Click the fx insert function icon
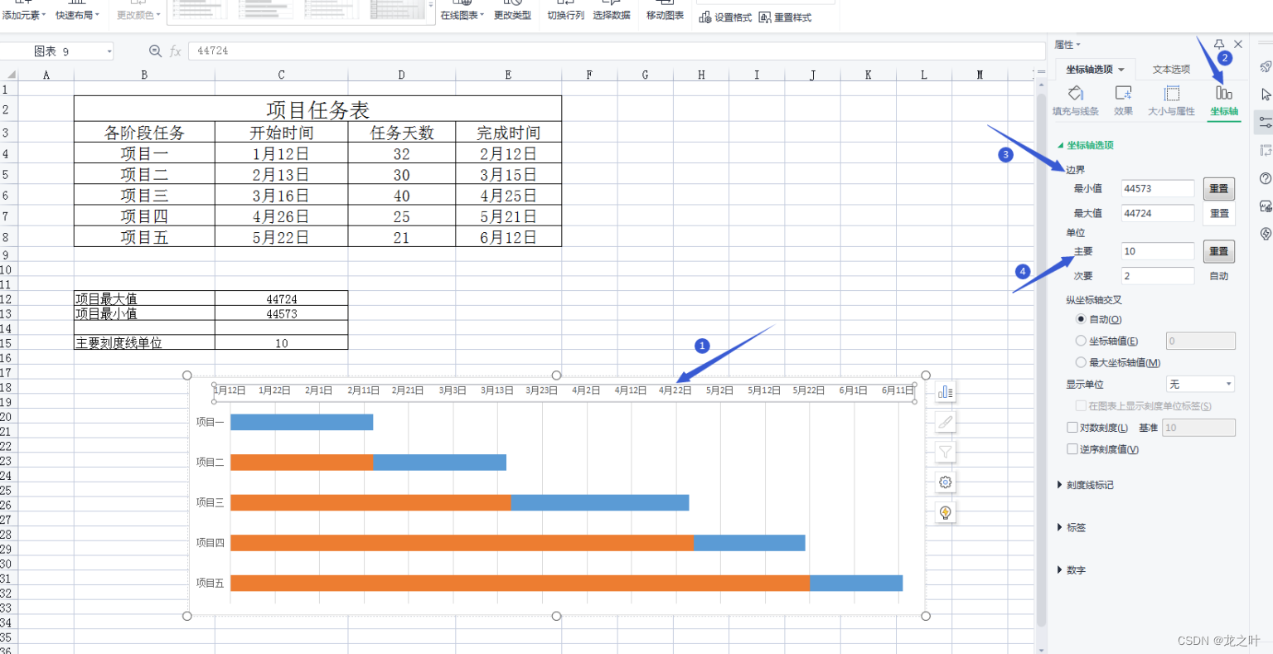The width and height of the screenshot is (1273, 654). (x=175, y=51)
